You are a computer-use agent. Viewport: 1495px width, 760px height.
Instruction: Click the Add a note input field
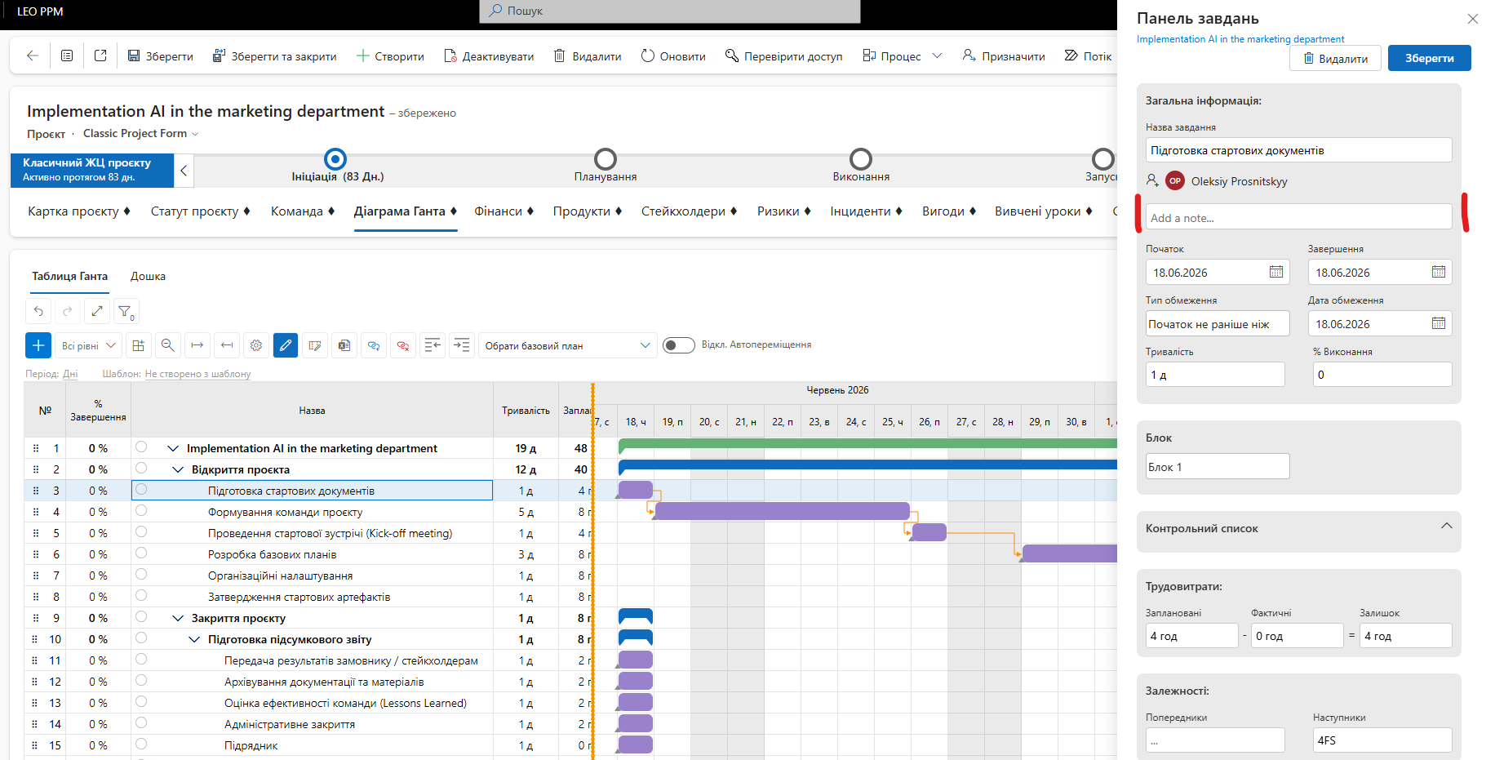[x=1299, y=217]
